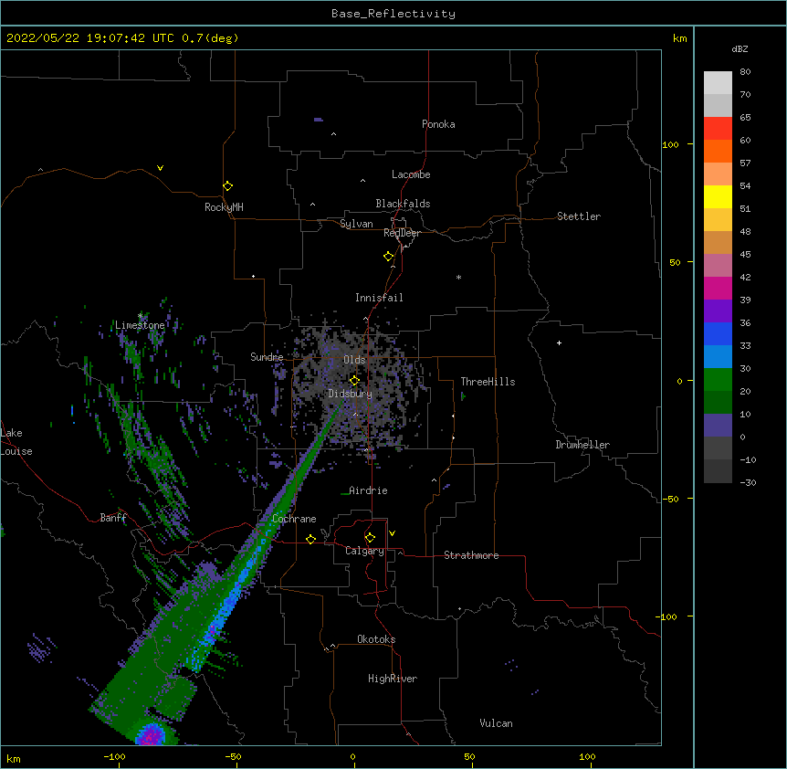Click the Vulcan label
Screen dimensions: 787x769
(x=496, y=723)
